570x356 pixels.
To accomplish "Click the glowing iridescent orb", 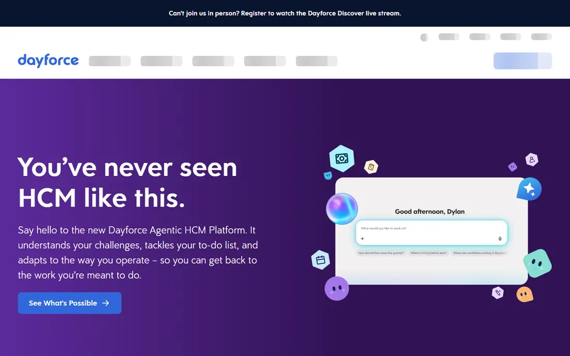I will point(341,209).
